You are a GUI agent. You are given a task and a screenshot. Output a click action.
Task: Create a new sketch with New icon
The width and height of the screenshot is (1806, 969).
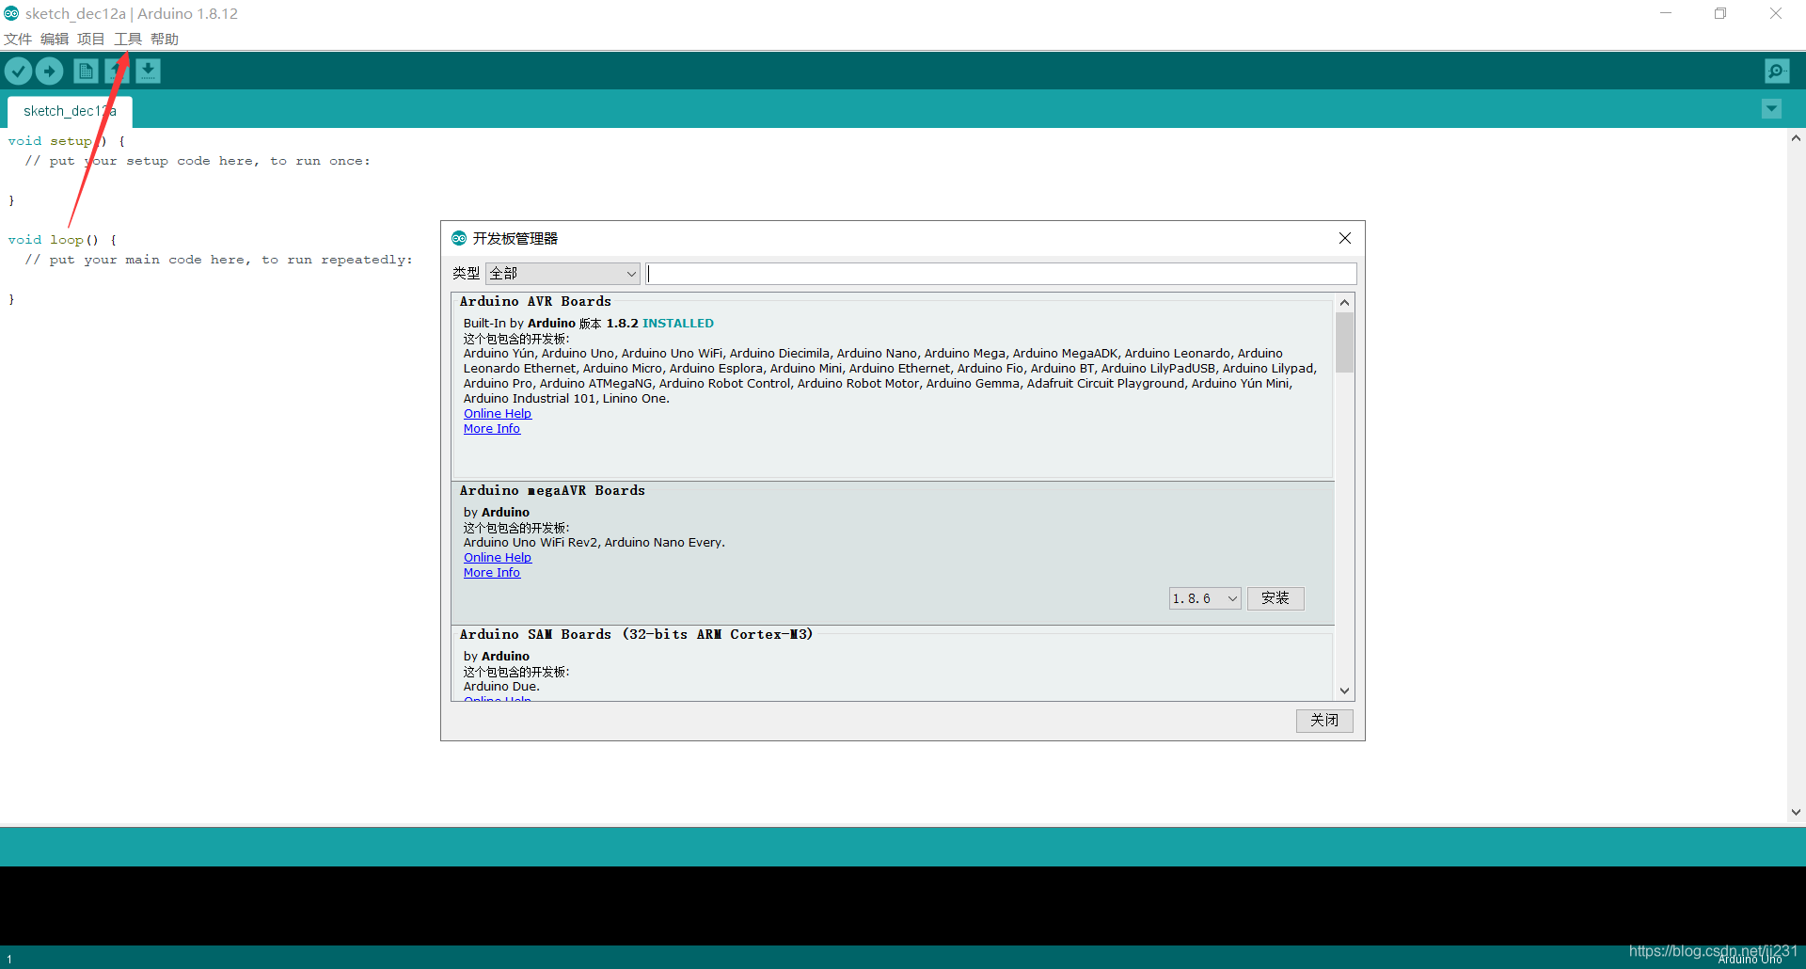[86, 71]
